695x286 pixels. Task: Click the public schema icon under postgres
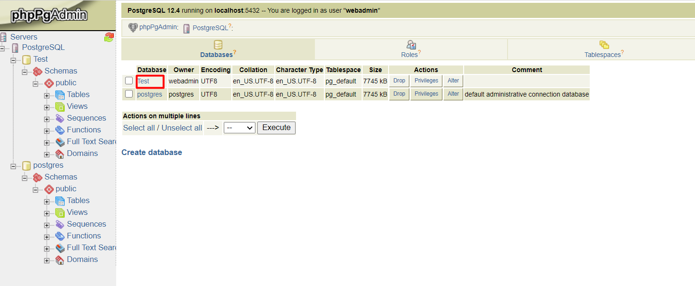(49, 189)
